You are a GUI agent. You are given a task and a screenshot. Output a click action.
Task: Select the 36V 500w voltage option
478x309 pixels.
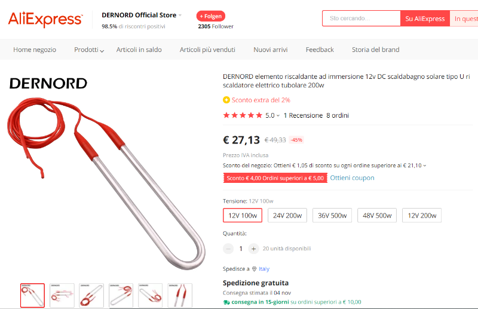coord(332,215)
